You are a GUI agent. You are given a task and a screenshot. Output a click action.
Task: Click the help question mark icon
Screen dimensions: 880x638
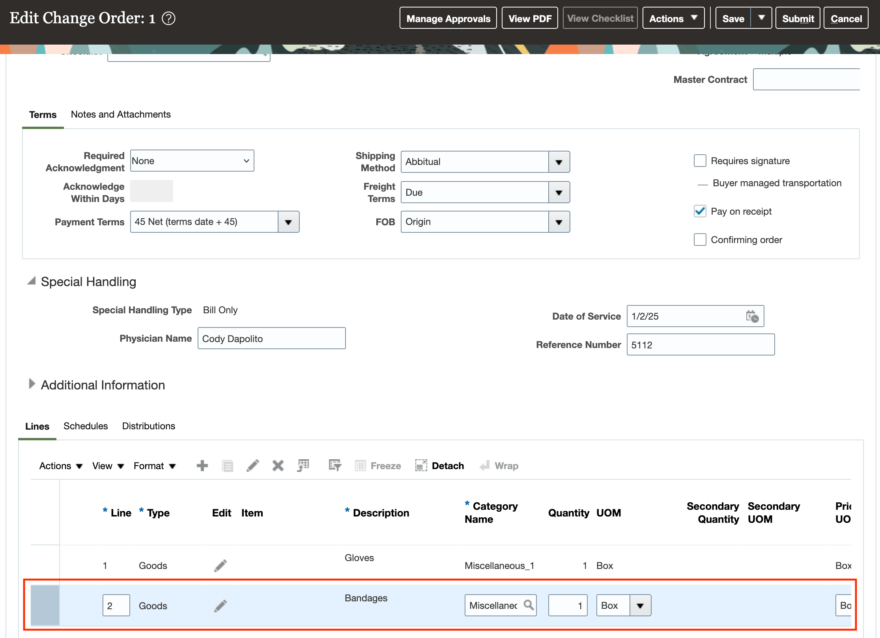[x=168, y=19]
